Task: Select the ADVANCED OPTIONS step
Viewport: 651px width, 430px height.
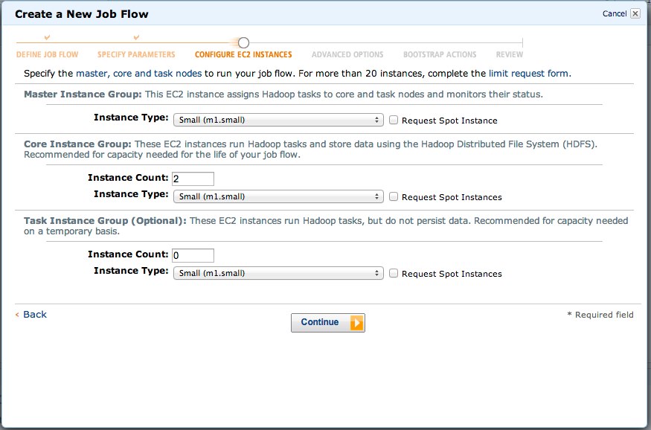Action: (x=347, y=54)
